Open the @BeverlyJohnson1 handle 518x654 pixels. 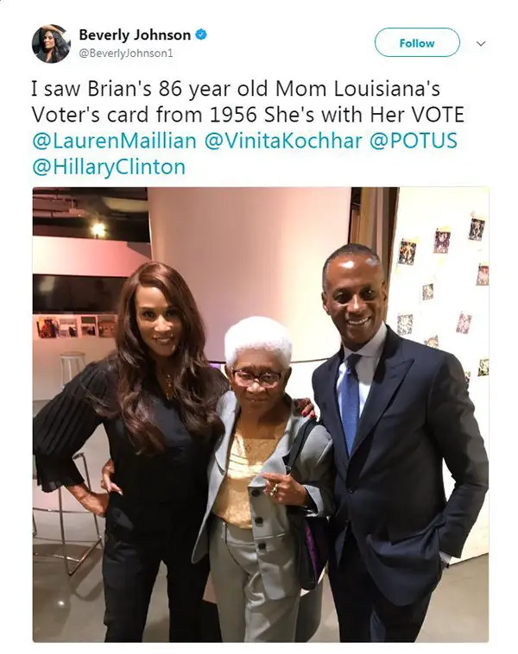(x=126, y=53)
